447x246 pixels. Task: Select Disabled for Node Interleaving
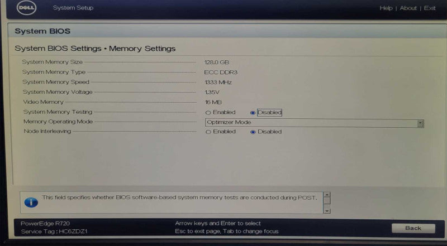253,132
